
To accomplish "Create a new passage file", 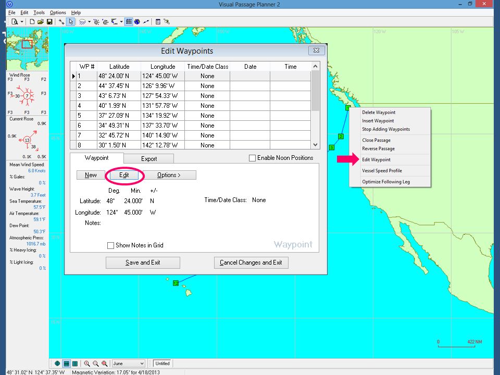I will [x=32, y=22].
